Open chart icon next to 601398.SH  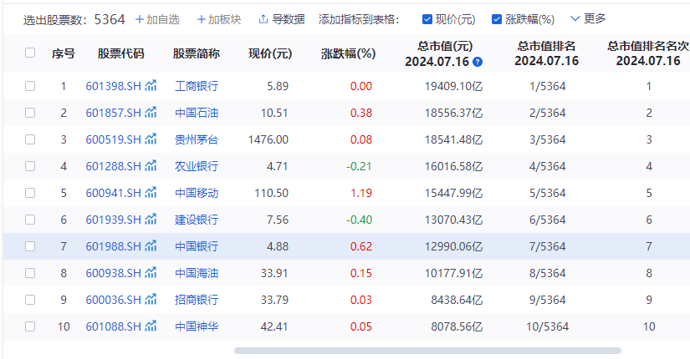(151, 86)
